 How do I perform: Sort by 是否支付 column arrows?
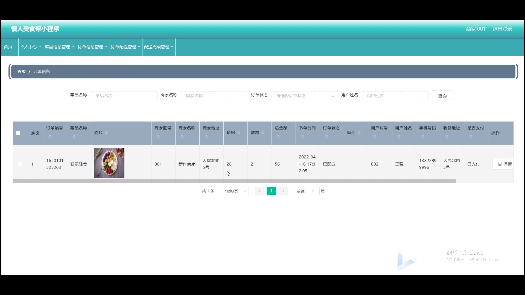[471, 136]
